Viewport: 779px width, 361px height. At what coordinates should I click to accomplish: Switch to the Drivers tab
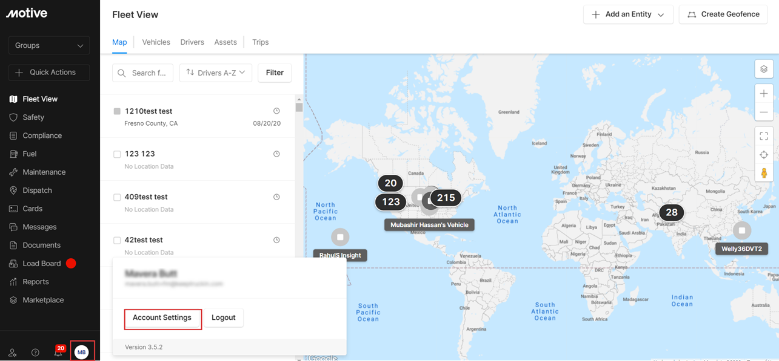point(192,42)
